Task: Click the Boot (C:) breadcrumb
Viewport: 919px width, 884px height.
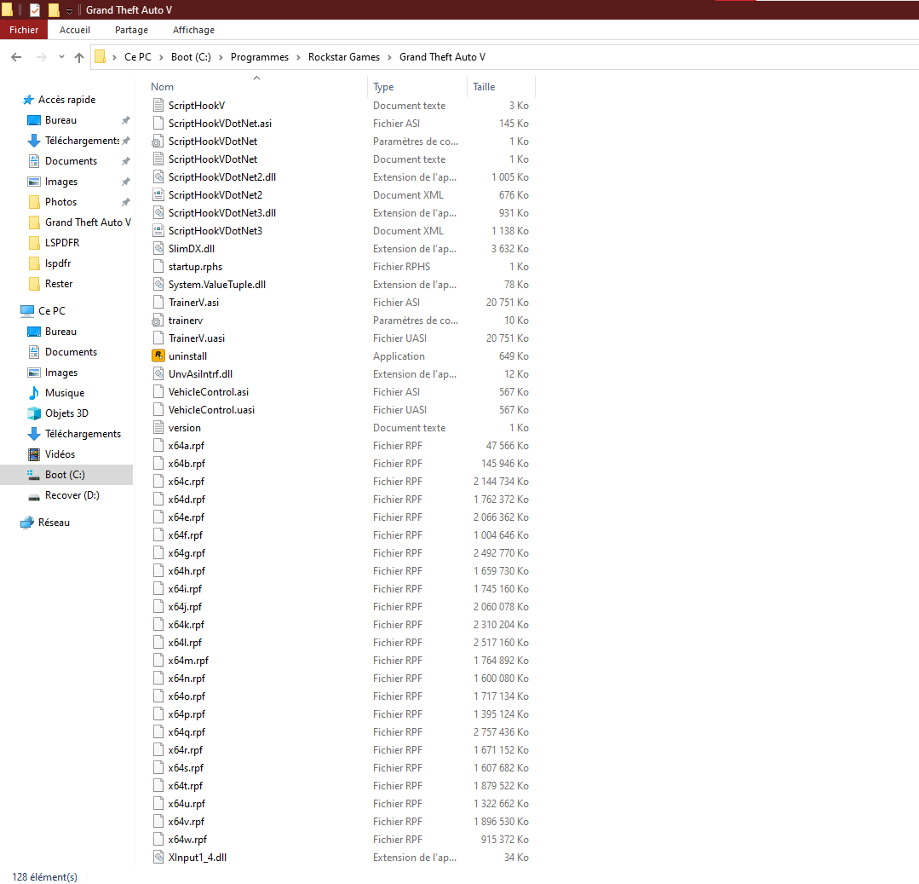Action: click(x=191, y=57)
